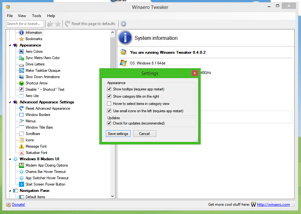
Task: Click the second bookmark star icon
Action: 58,24
